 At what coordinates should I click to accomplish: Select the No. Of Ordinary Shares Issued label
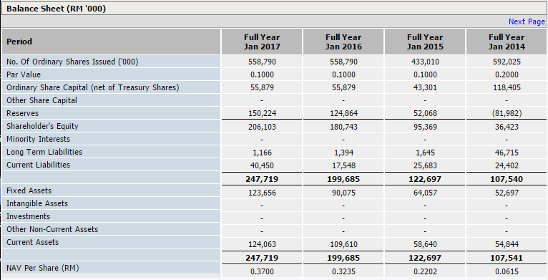point(72,62)
